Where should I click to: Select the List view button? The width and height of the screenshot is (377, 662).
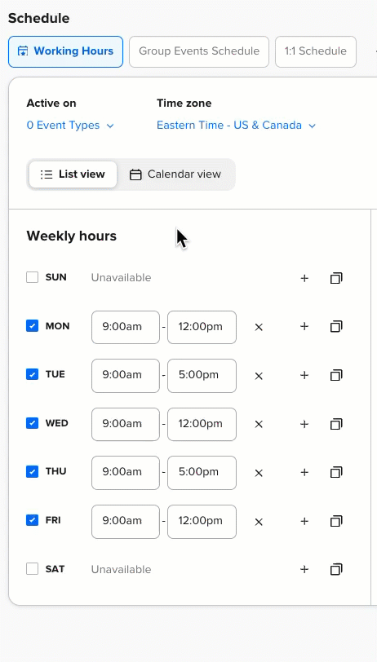pos(73,174)
